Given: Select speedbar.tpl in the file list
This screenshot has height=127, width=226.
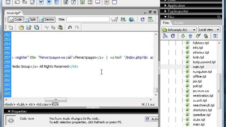Looking at the screenshot, I should (x=202, y=115).
